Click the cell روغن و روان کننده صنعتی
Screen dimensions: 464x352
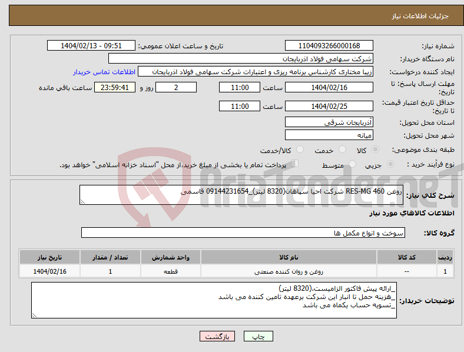point(289,271)
